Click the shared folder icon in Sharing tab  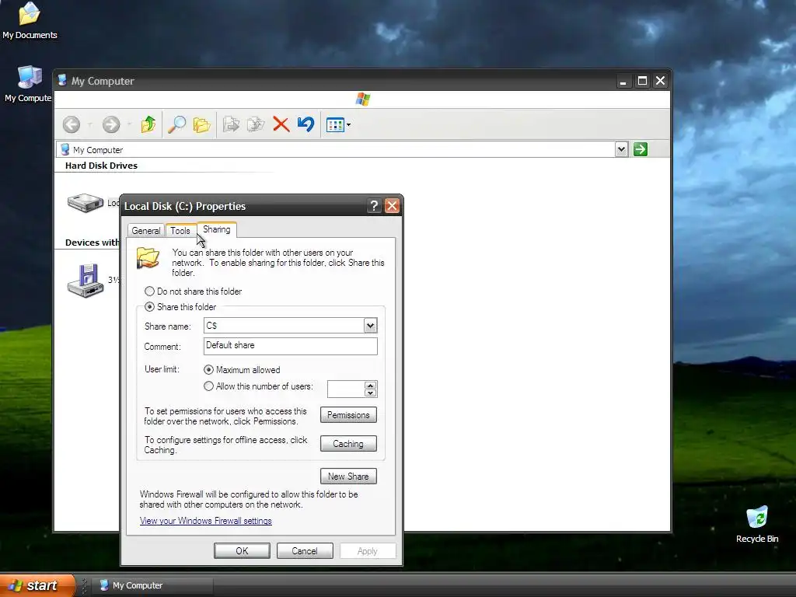[148, 258]
